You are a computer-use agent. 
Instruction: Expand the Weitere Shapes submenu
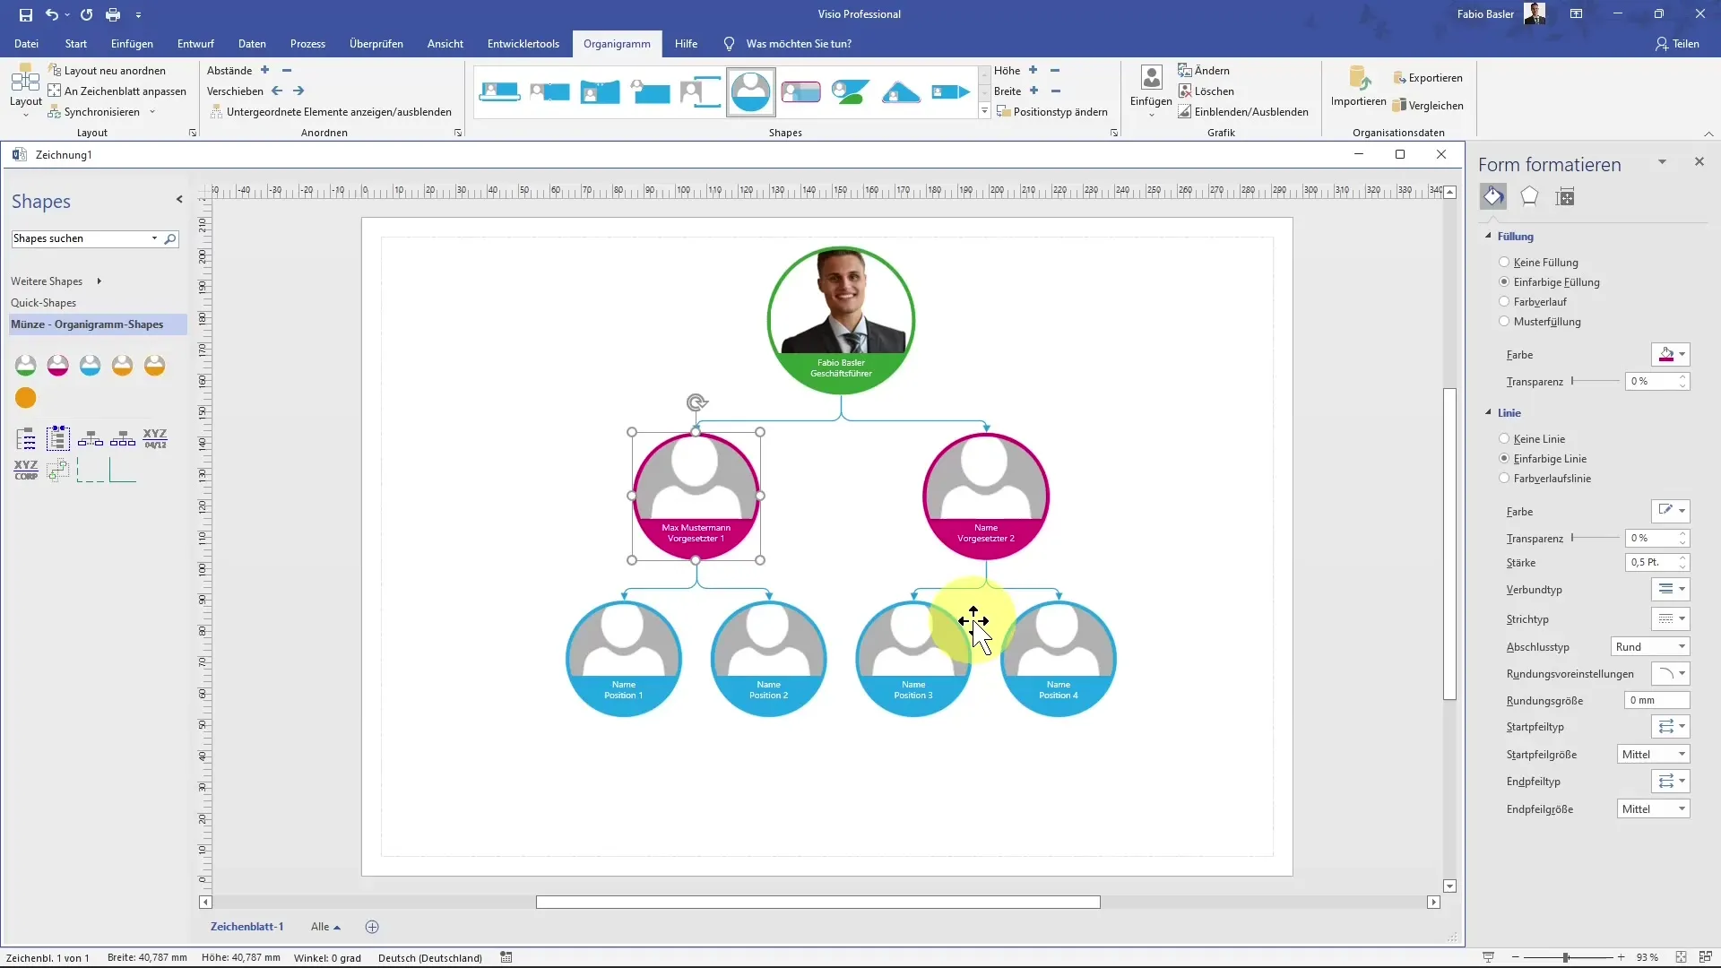[x=99, y=281]
